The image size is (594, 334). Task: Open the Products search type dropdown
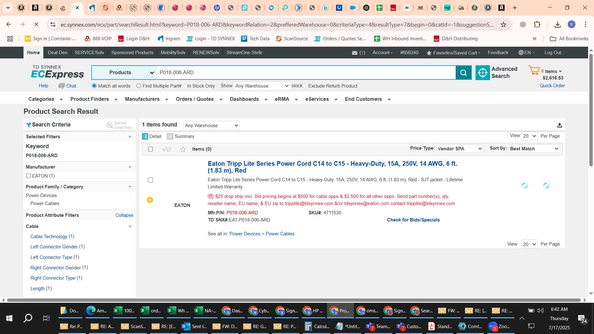[x=124, y=73]
